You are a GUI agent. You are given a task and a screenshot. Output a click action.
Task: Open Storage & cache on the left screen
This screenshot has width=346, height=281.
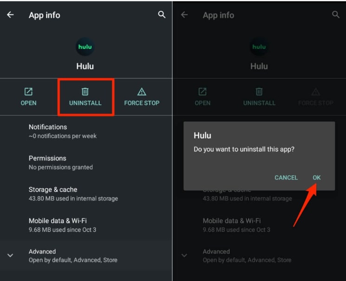pyautogui.click(x=86, y=194)
